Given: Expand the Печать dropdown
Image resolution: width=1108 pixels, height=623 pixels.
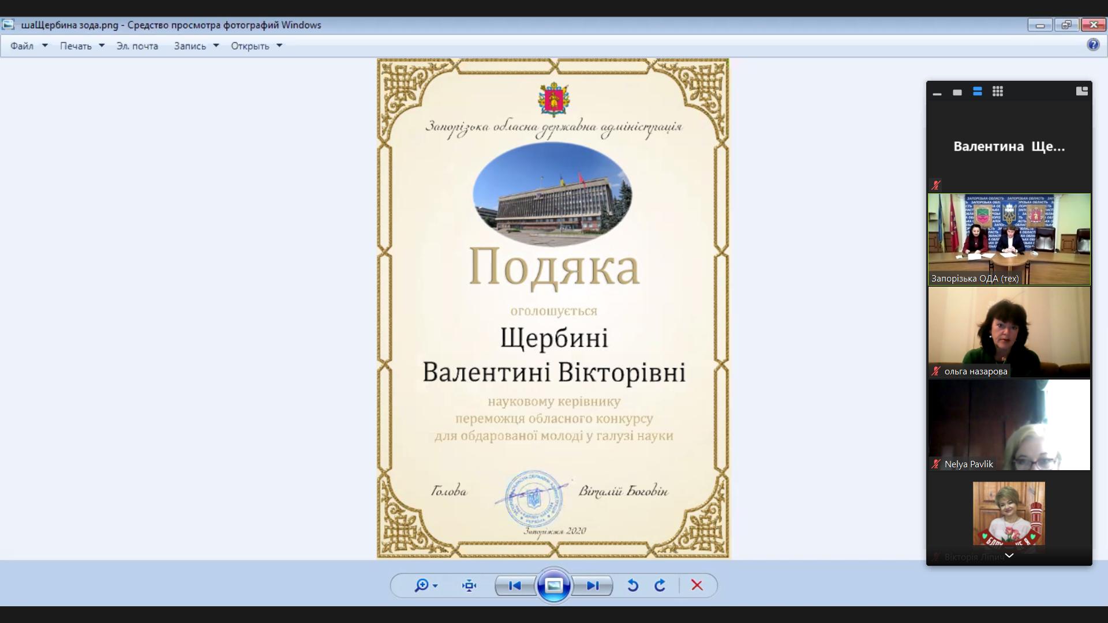Looking at the screenshot, I should [x=102, y=46].
